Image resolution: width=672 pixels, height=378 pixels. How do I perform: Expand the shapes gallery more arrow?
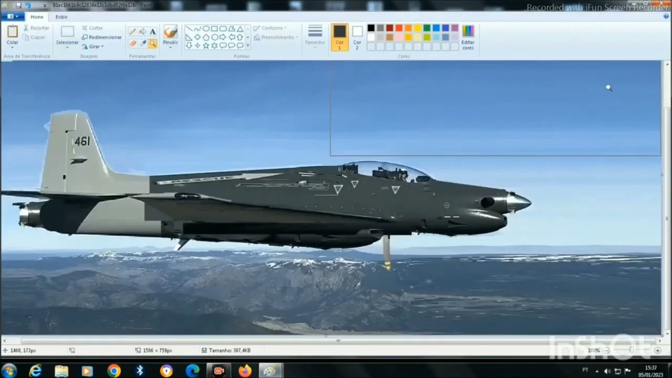[x=248, y=46]
